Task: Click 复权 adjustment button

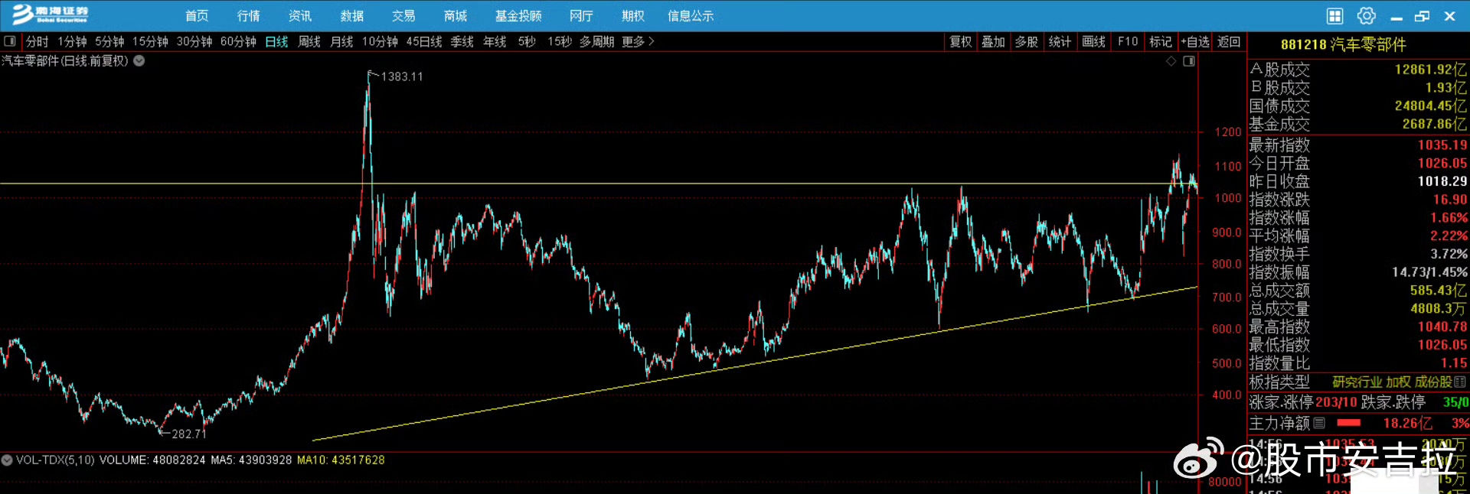Action: click(961, 41)
